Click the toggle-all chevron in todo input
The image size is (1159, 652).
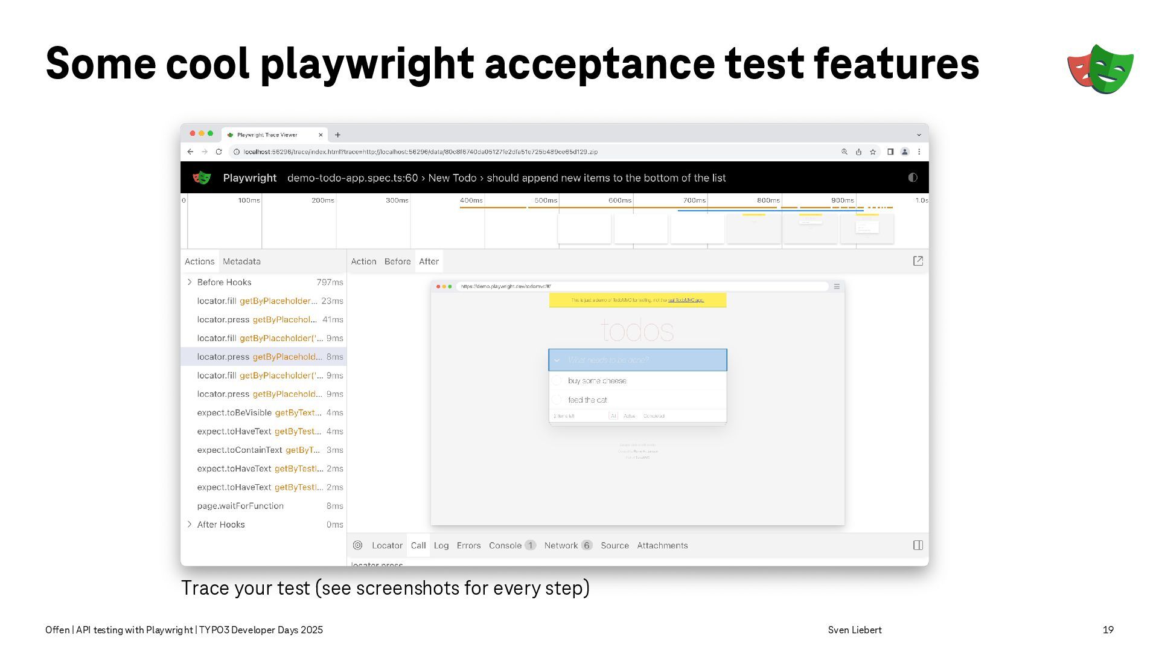click(557, 360)
